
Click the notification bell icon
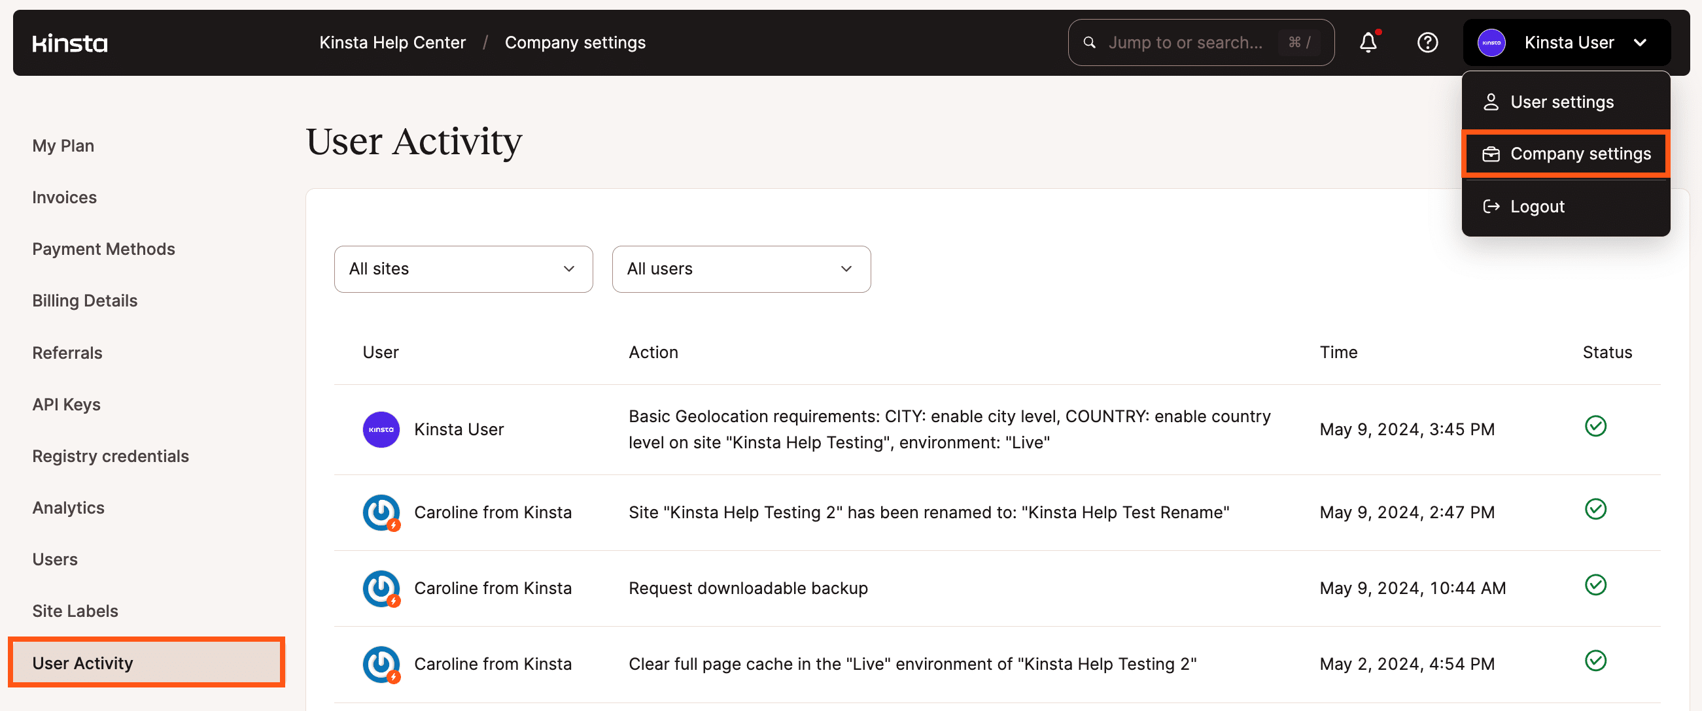point(1368,42)
